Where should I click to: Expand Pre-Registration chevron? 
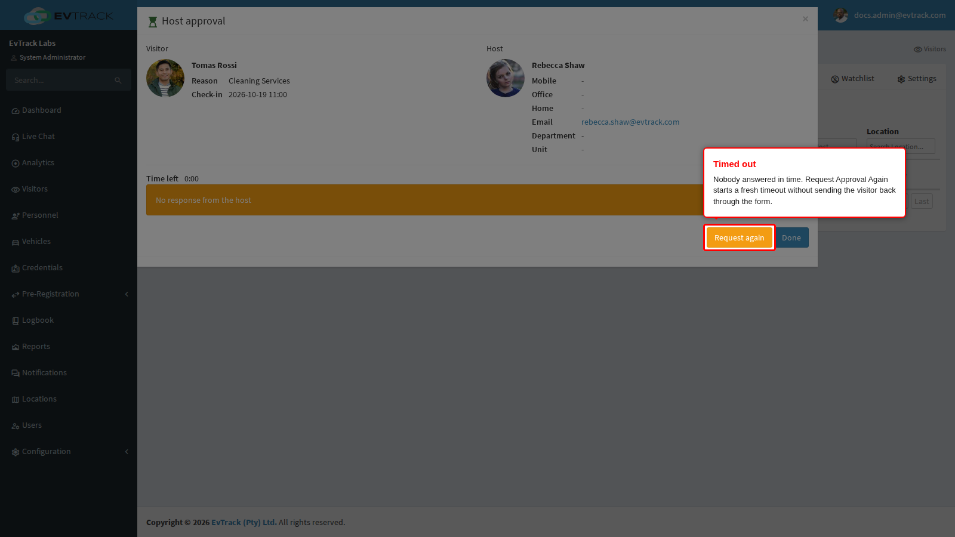127,294
